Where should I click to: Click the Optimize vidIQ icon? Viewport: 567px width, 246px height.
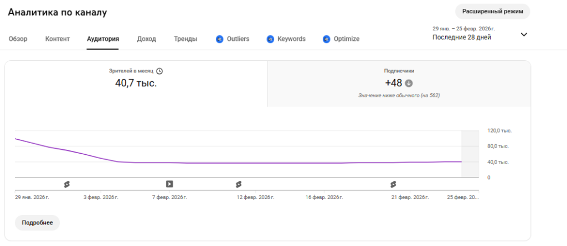point(327,39)
